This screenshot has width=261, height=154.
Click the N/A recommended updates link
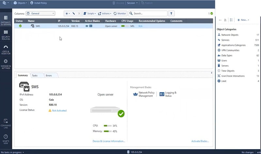click(x=140, y=26)
